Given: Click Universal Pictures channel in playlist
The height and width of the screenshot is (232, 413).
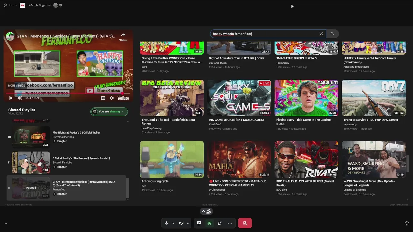Looking at the screenshot, I should 63,137.
